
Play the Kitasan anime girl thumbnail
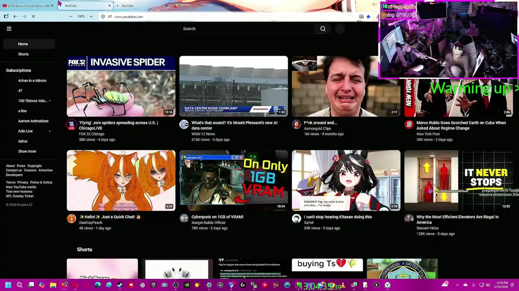346,180
